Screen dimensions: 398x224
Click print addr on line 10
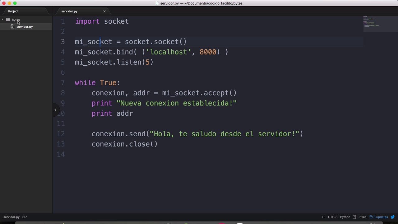112,114
